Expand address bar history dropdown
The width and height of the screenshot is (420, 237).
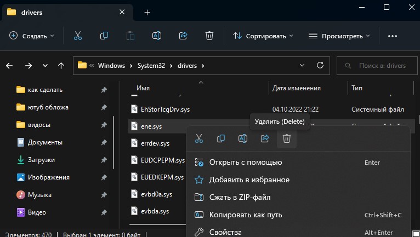click(x=302, y=66)
